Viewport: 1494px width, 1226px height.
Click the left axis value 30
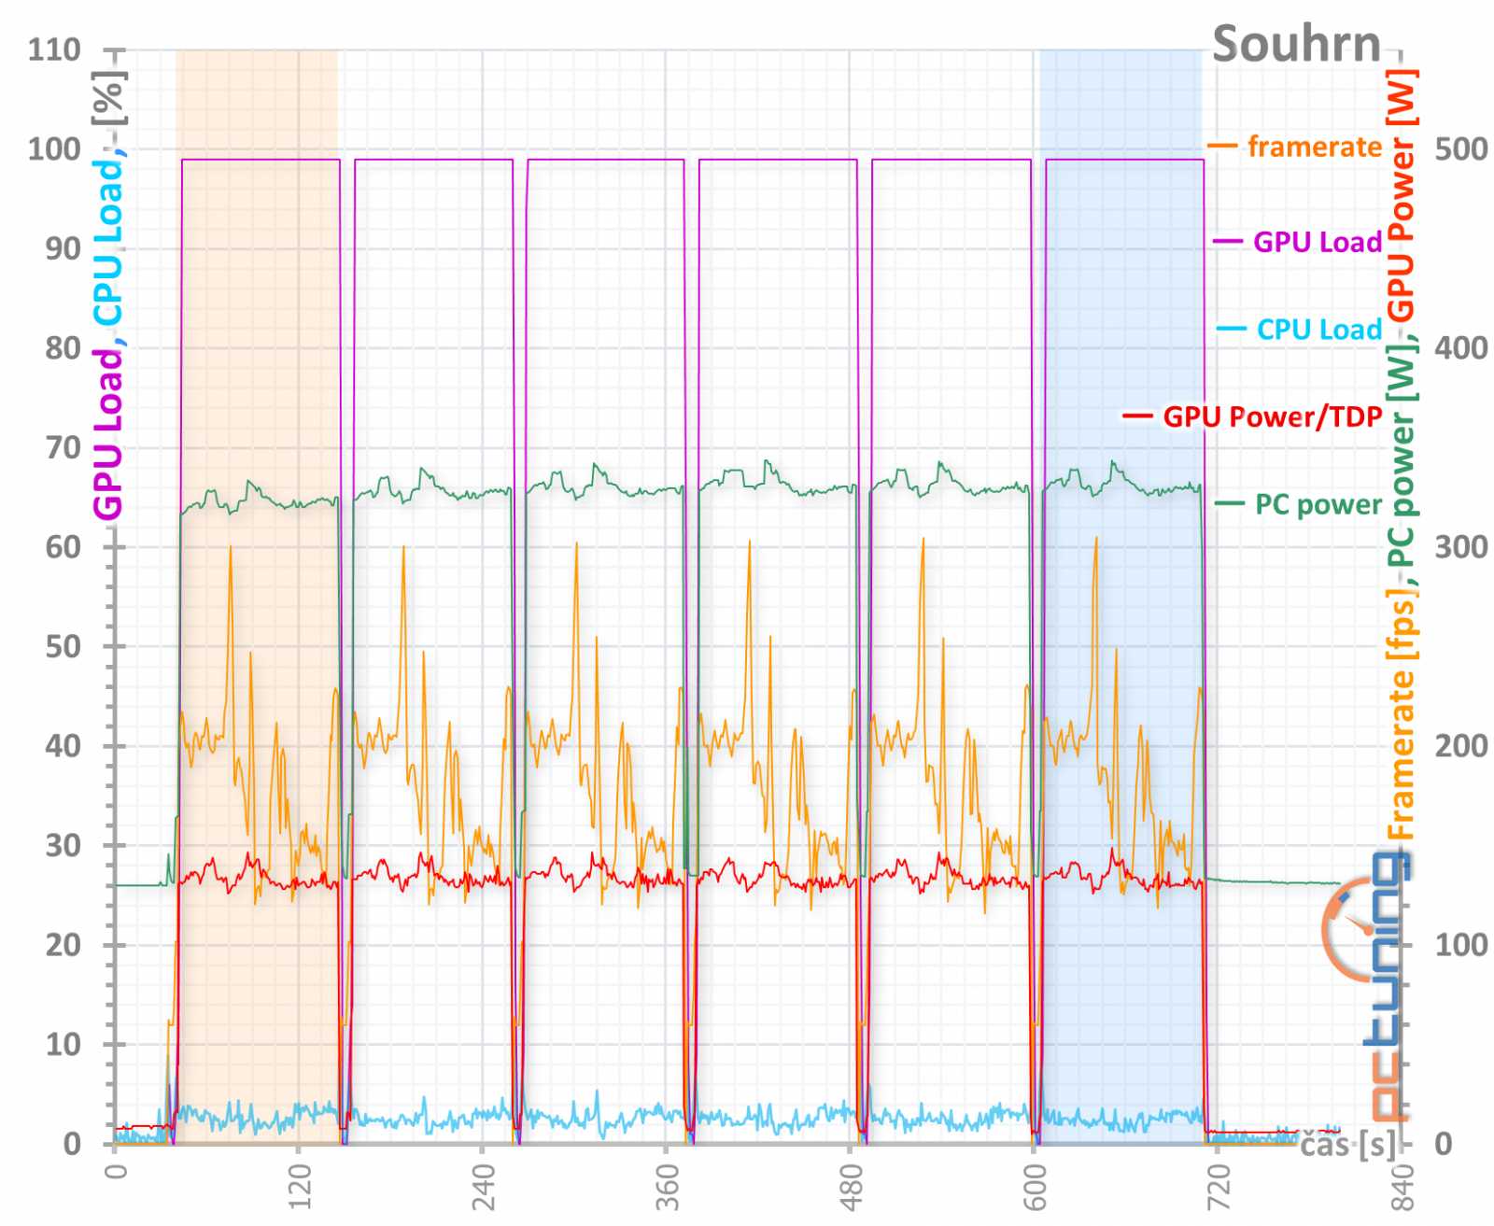coord(63,845)
